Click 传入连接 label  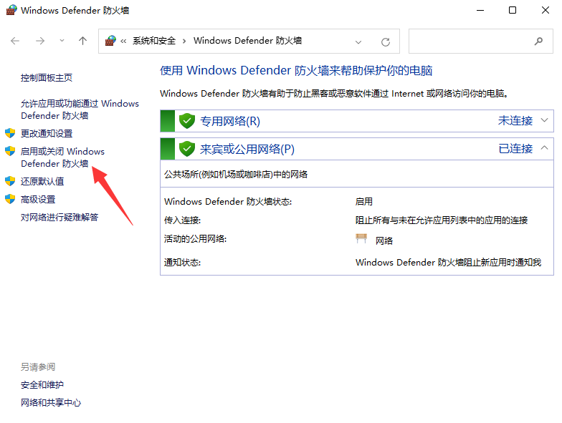[x=182, y=220]
